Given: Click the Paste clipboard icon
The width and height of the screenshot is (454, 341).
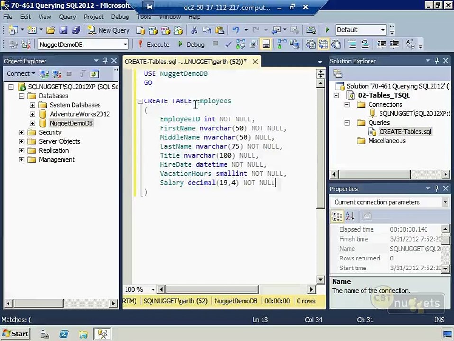Looking at the screenshot, I should pos(220,30).
